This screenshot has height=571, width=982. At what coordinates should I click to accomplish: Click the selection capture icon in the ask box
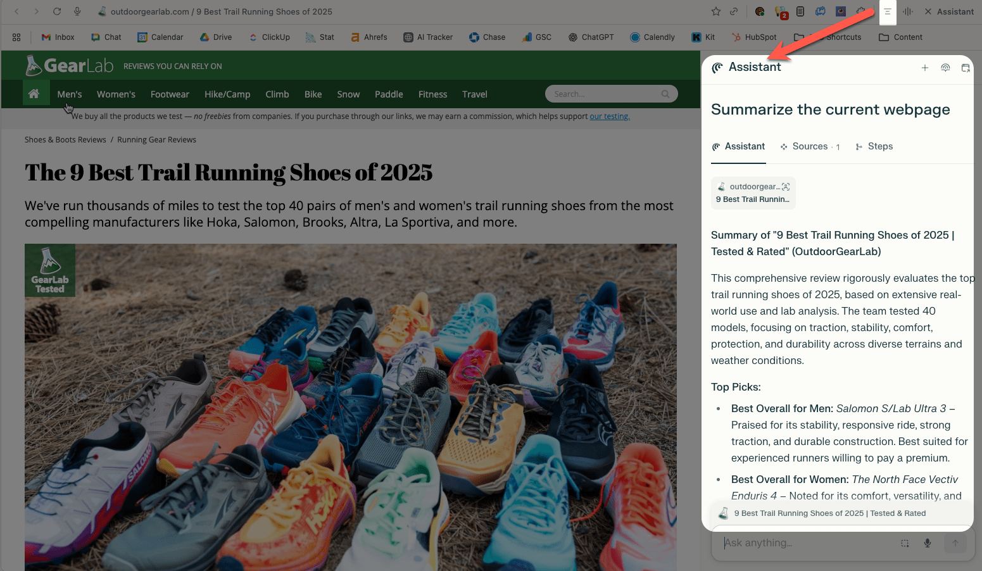[x=905, y=543]
